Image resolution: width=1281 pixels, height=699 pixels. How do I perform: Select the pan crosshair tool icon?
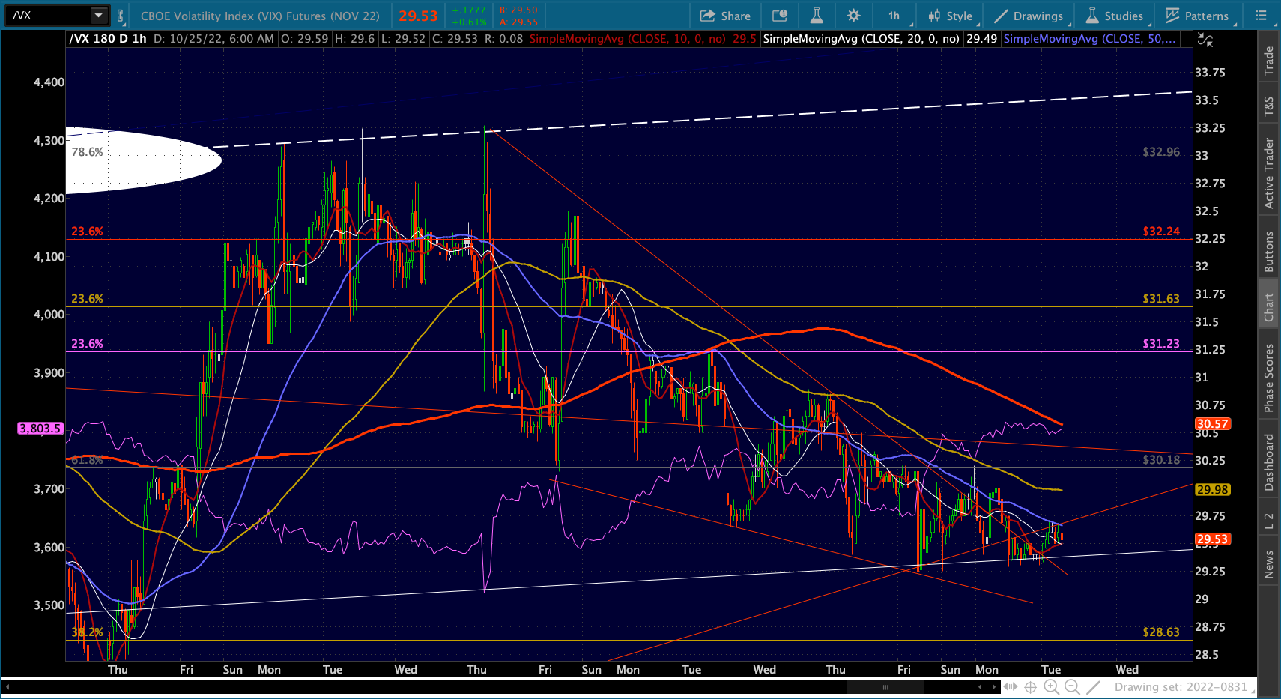click(x=1031, y=686)
